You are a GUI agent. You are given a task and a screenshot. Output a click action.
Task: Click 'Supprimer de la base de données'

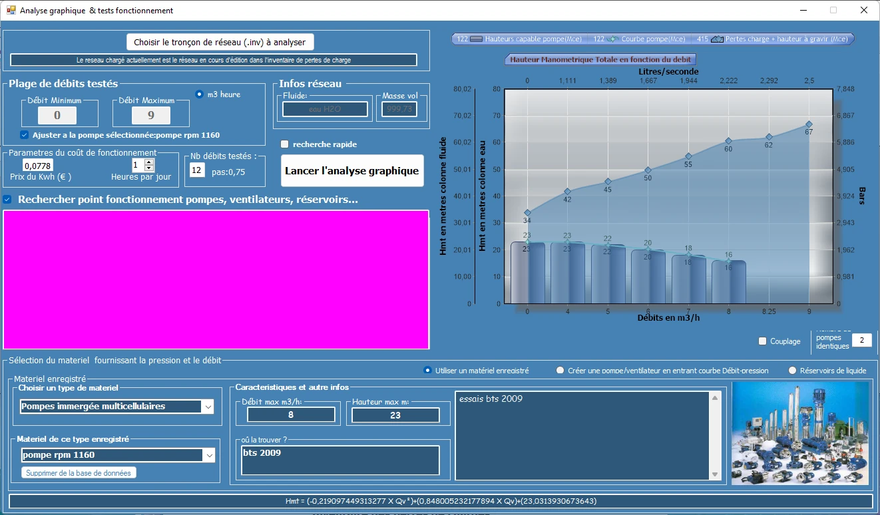(79, 472)
